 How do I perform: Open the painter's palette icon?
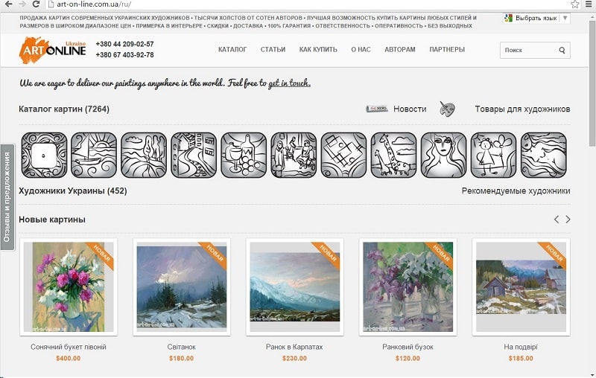coord(447,109)
